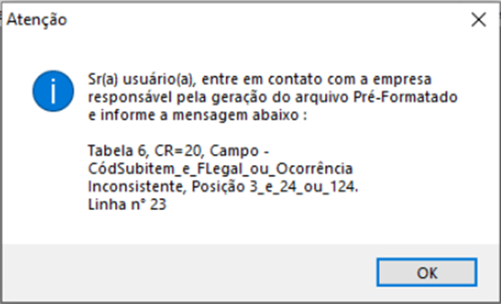Image resolution: width=501 pixels, height=304 pixels.
Task: Click the word 'Campo' in the error line
Action: pos(234,151)
